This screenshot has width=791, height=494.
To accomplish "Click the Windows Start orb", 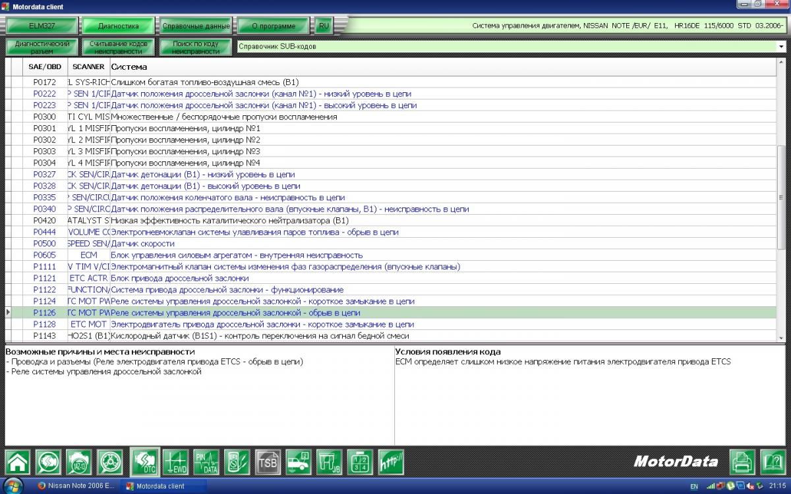I will 13,485.
